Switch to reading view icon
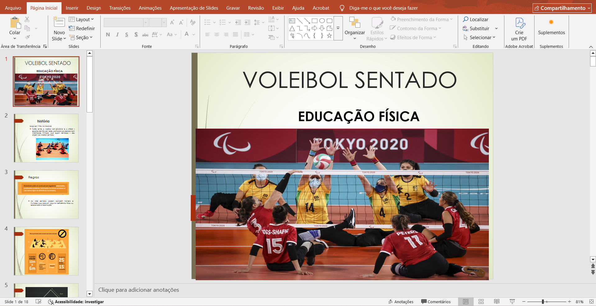596x306 pixels. pyautogui.click(x=497, y=302)
